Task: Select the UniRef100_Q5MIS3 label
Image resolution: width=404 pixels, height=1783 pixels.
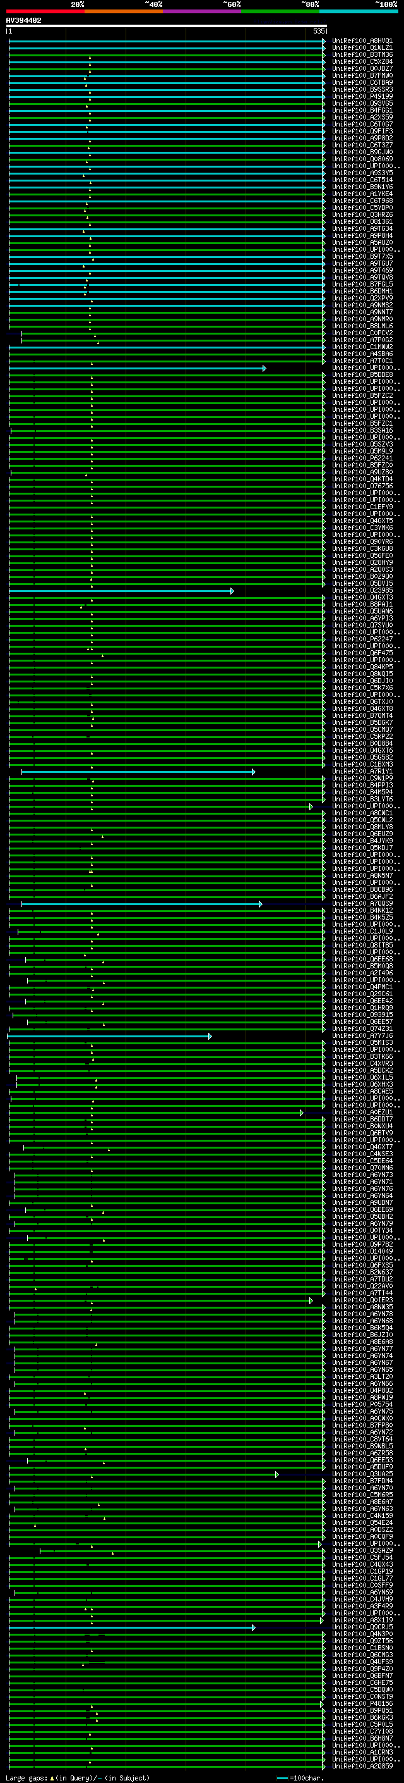Action: coord(362,1043)
